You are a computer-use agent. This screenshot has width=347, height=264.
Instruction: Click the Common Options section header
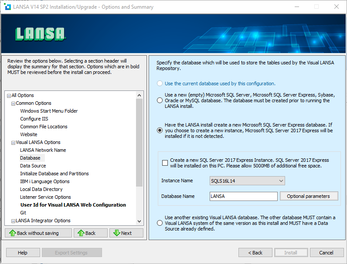coord(34,103)
